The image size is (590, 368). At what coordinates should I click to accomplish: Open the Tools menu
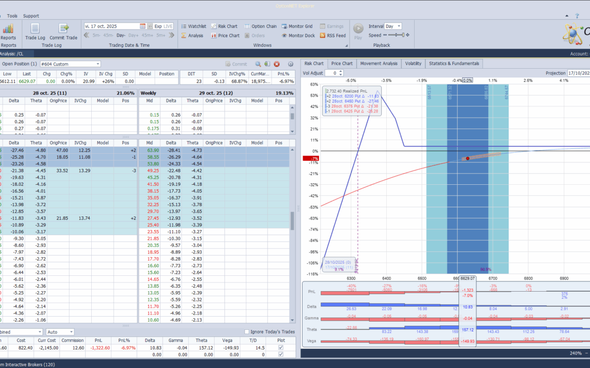click(x=12, y=16)
